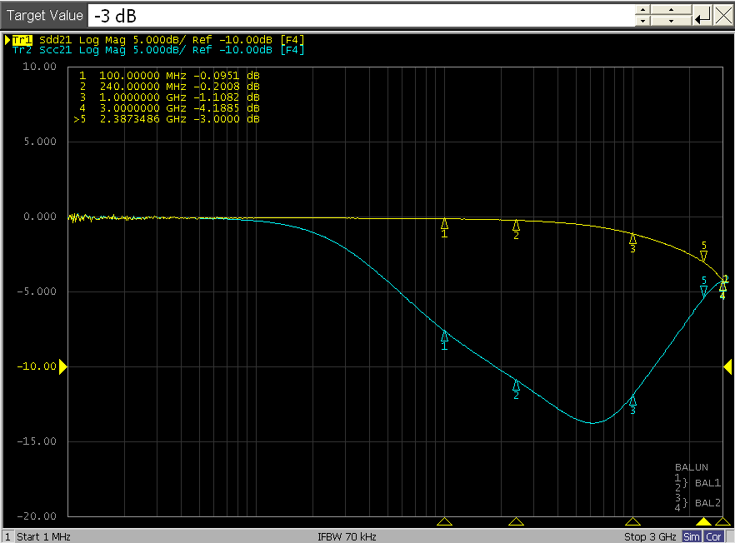Click the small step-down arrow for Target Value
735x543 pixels.
[x=642, y=22]
